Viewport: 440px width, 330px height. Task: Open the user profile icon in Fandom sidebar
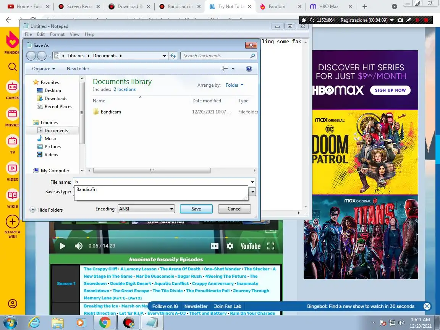(12, 304)
